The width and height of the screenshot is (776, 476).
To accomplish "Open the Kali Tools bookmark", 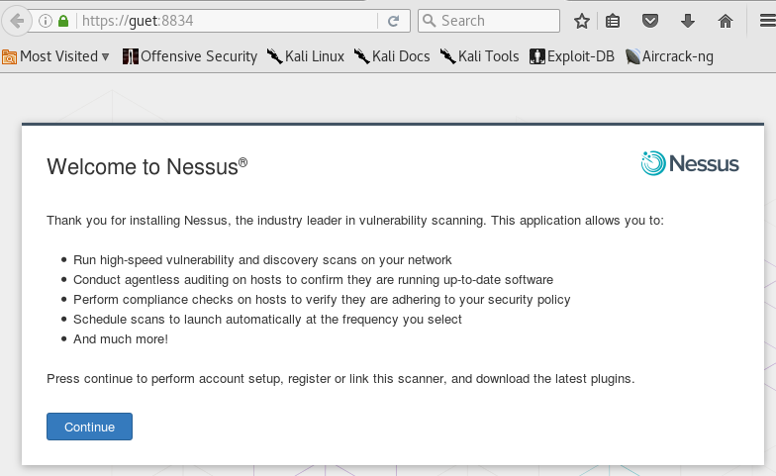I will coord(479,56).
